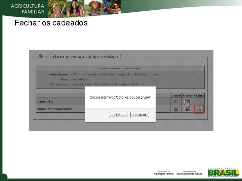Click the Inserir icon in Cabeçalho row

click(176, 102)
